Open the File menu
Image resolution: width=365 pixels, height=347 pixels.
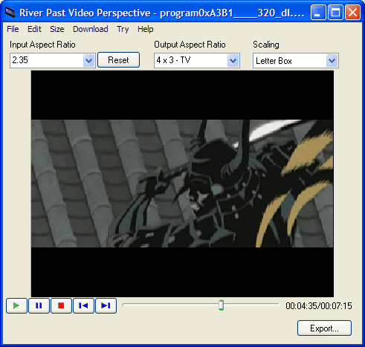[13, 29]
